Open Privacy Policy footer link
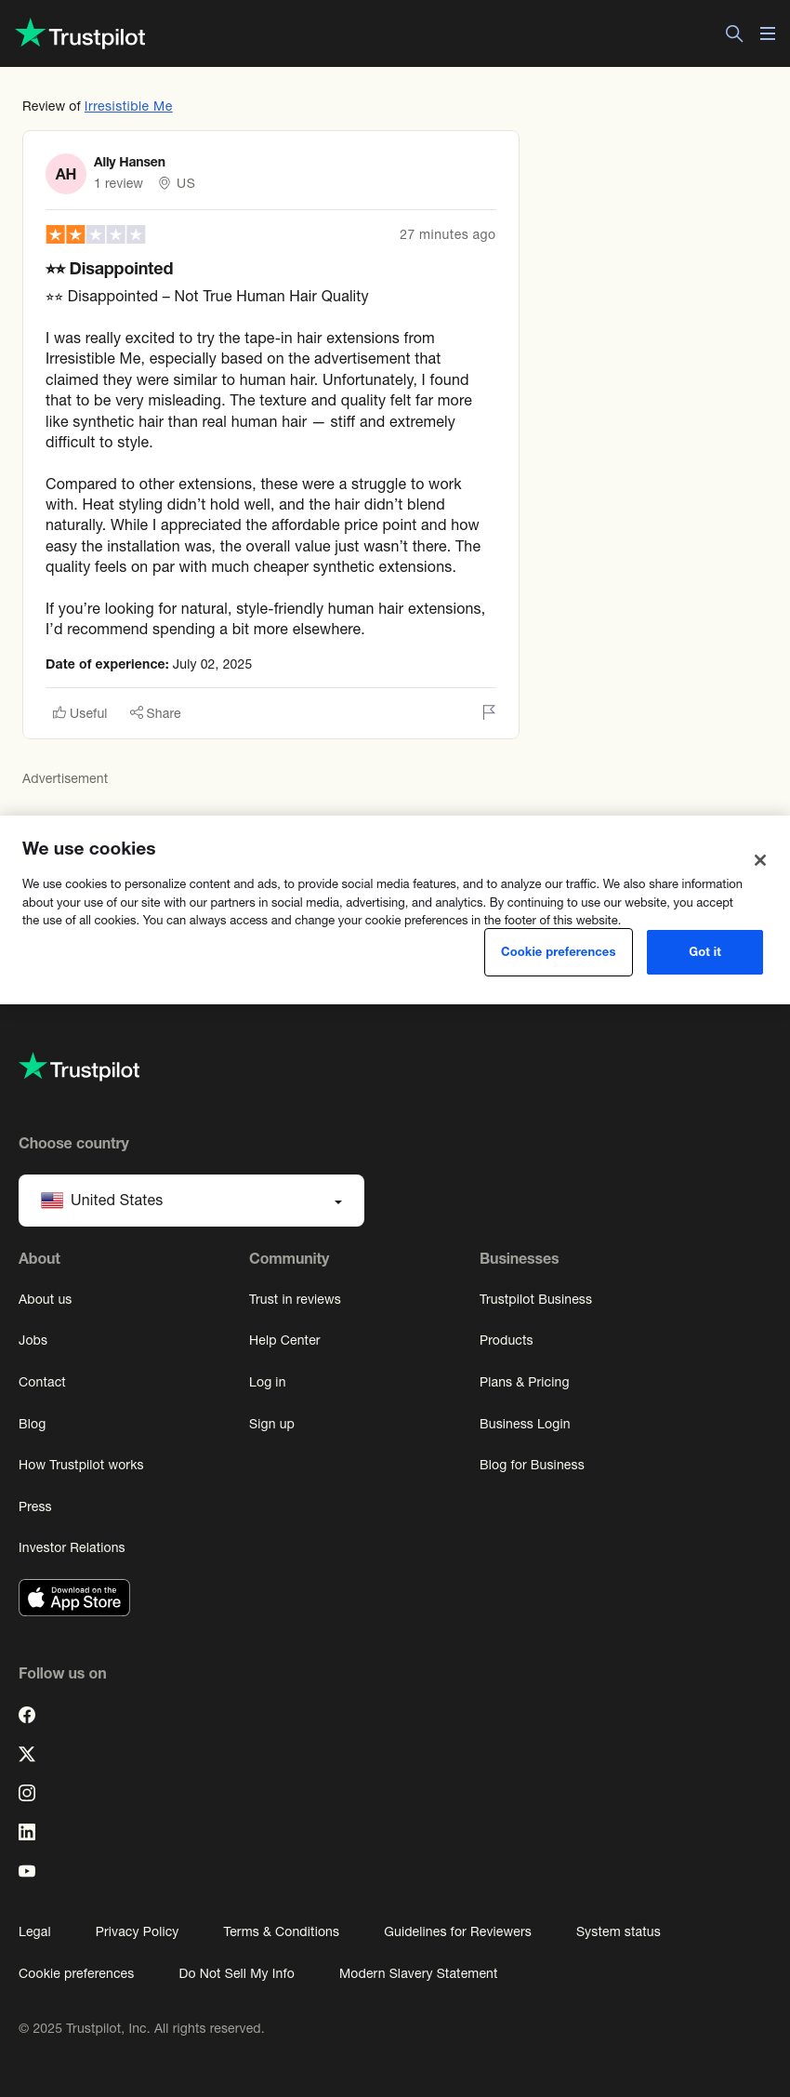Image resolution: width=790 pixels, height=2097 pixels. pos(137,1931)
